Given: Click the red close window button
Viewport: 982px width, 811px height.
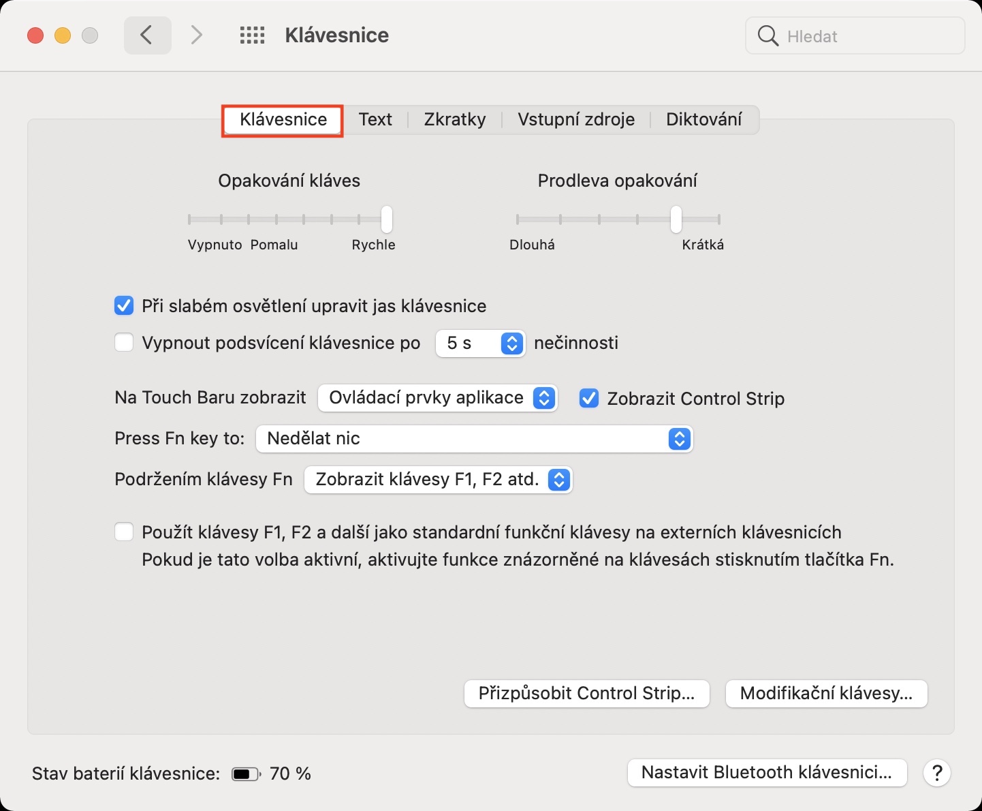Looking at the screenshot, I should [35, 35].
